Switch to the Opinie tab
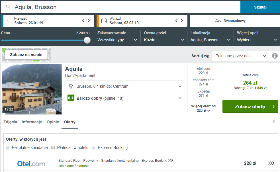The height and width of the screenshot is (172, 280). (x=53, y=122)
